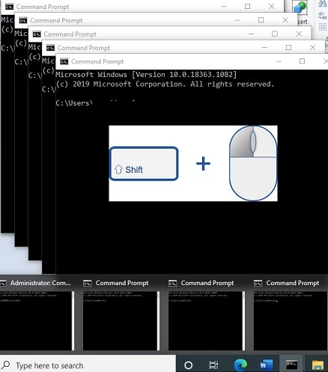Launch Microsoft Edge from the taskbar

[x=240, y=365]
